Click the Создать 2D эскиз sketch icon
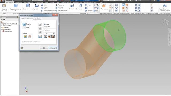 [x=4, y=6]
